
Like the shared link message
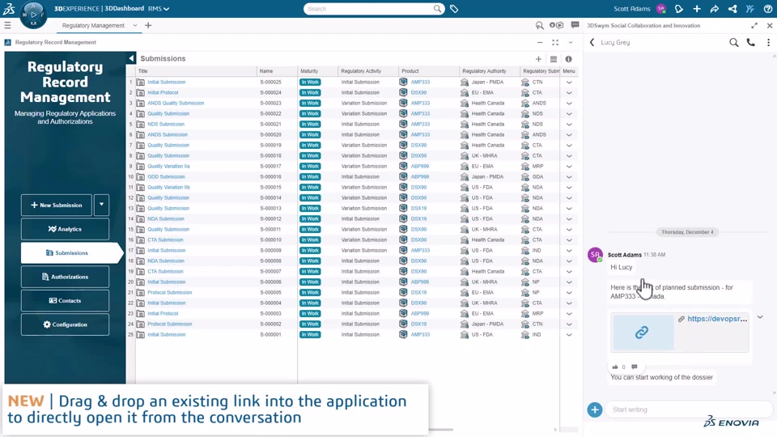(615, 367)
